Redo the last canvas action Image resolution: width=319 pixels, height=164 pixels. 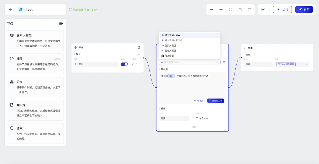click(x=249, y=9)
